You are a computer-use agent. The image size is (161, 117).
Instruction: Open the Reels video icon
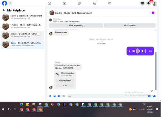[64, 3]
